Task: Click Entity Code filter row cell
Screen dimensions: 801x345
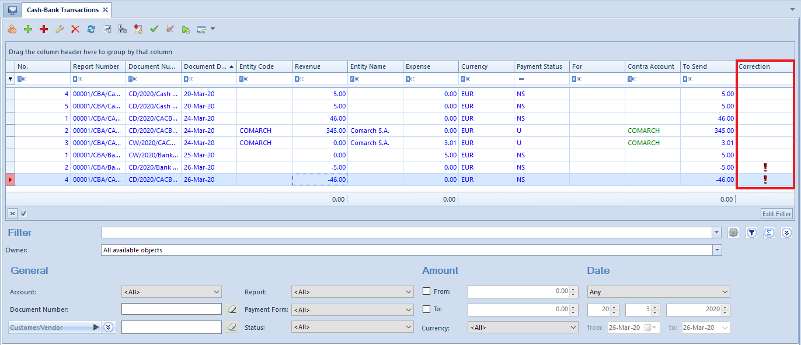Action: tap(264, 79)
